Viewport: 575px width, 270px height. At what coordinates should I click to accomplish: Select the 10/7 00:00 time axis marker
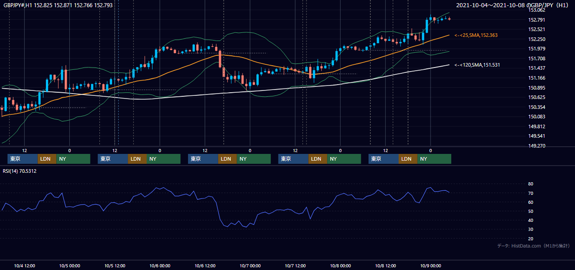(250, 265)
